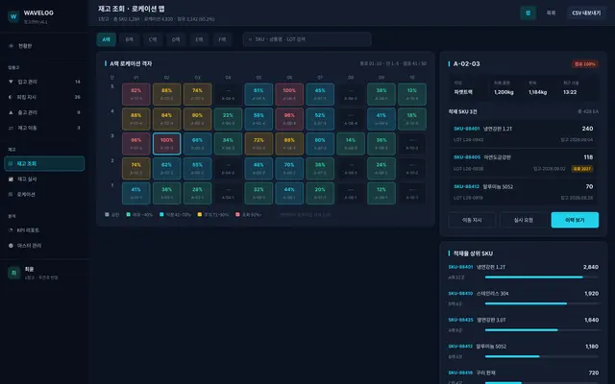The image size is (615, 384).
Task: Click the CSV 내보내기 export button
Action: tap(586, 12)
